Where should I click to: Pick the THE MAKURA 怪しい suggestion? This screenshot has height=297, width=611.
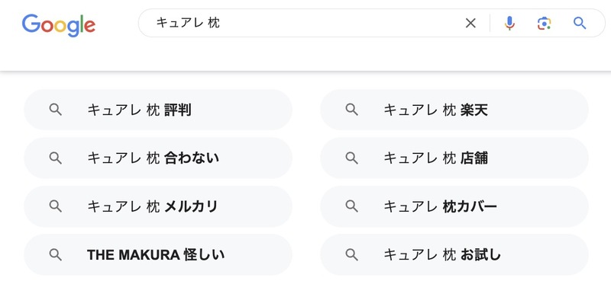coord(158,254)
